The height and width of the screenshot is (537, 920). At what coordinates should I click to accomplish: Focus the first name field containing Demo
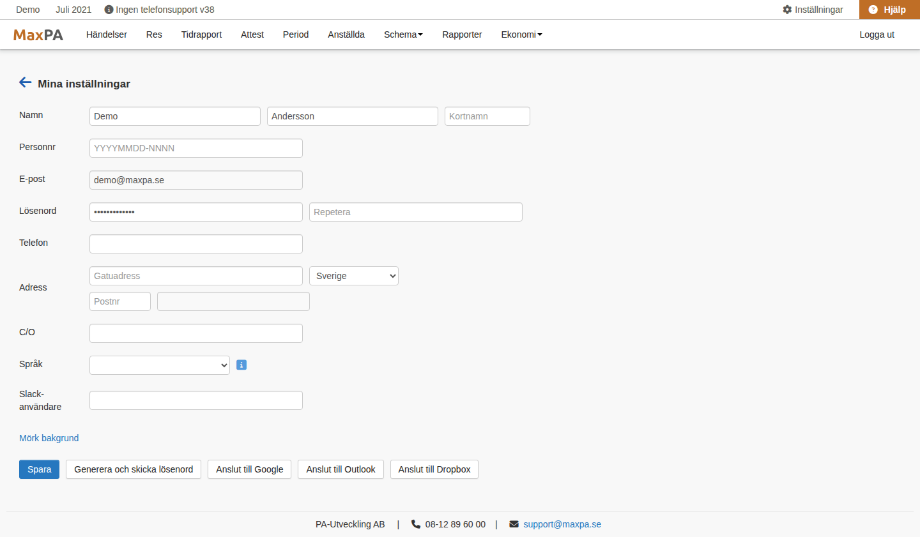pyautogui.click(x=175, y=116)
